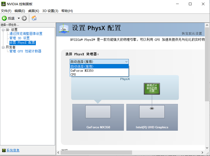
Task: Click the horizontal scrollbar left arrow
Action: click(58, 152)
